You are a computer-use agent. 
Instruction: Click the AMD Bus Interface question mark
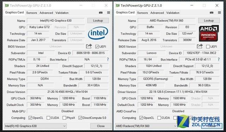click(x=219, y=59)
